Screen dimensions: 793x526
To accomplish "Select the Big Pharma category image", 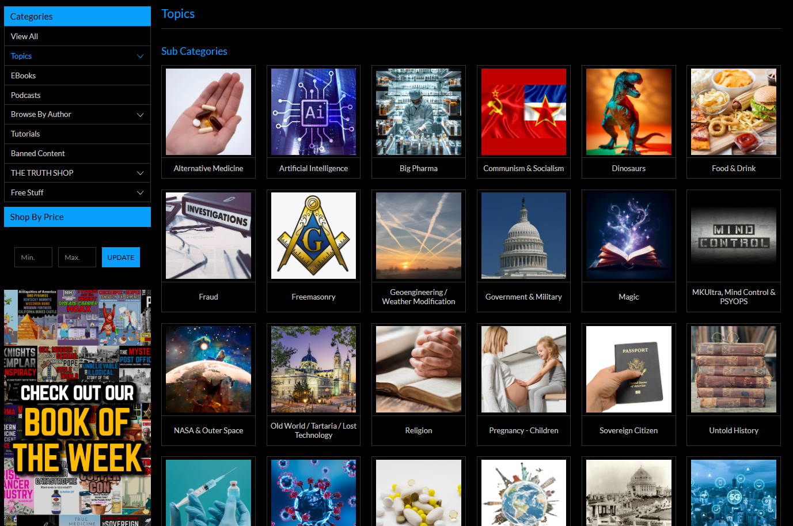I will 419,112.
